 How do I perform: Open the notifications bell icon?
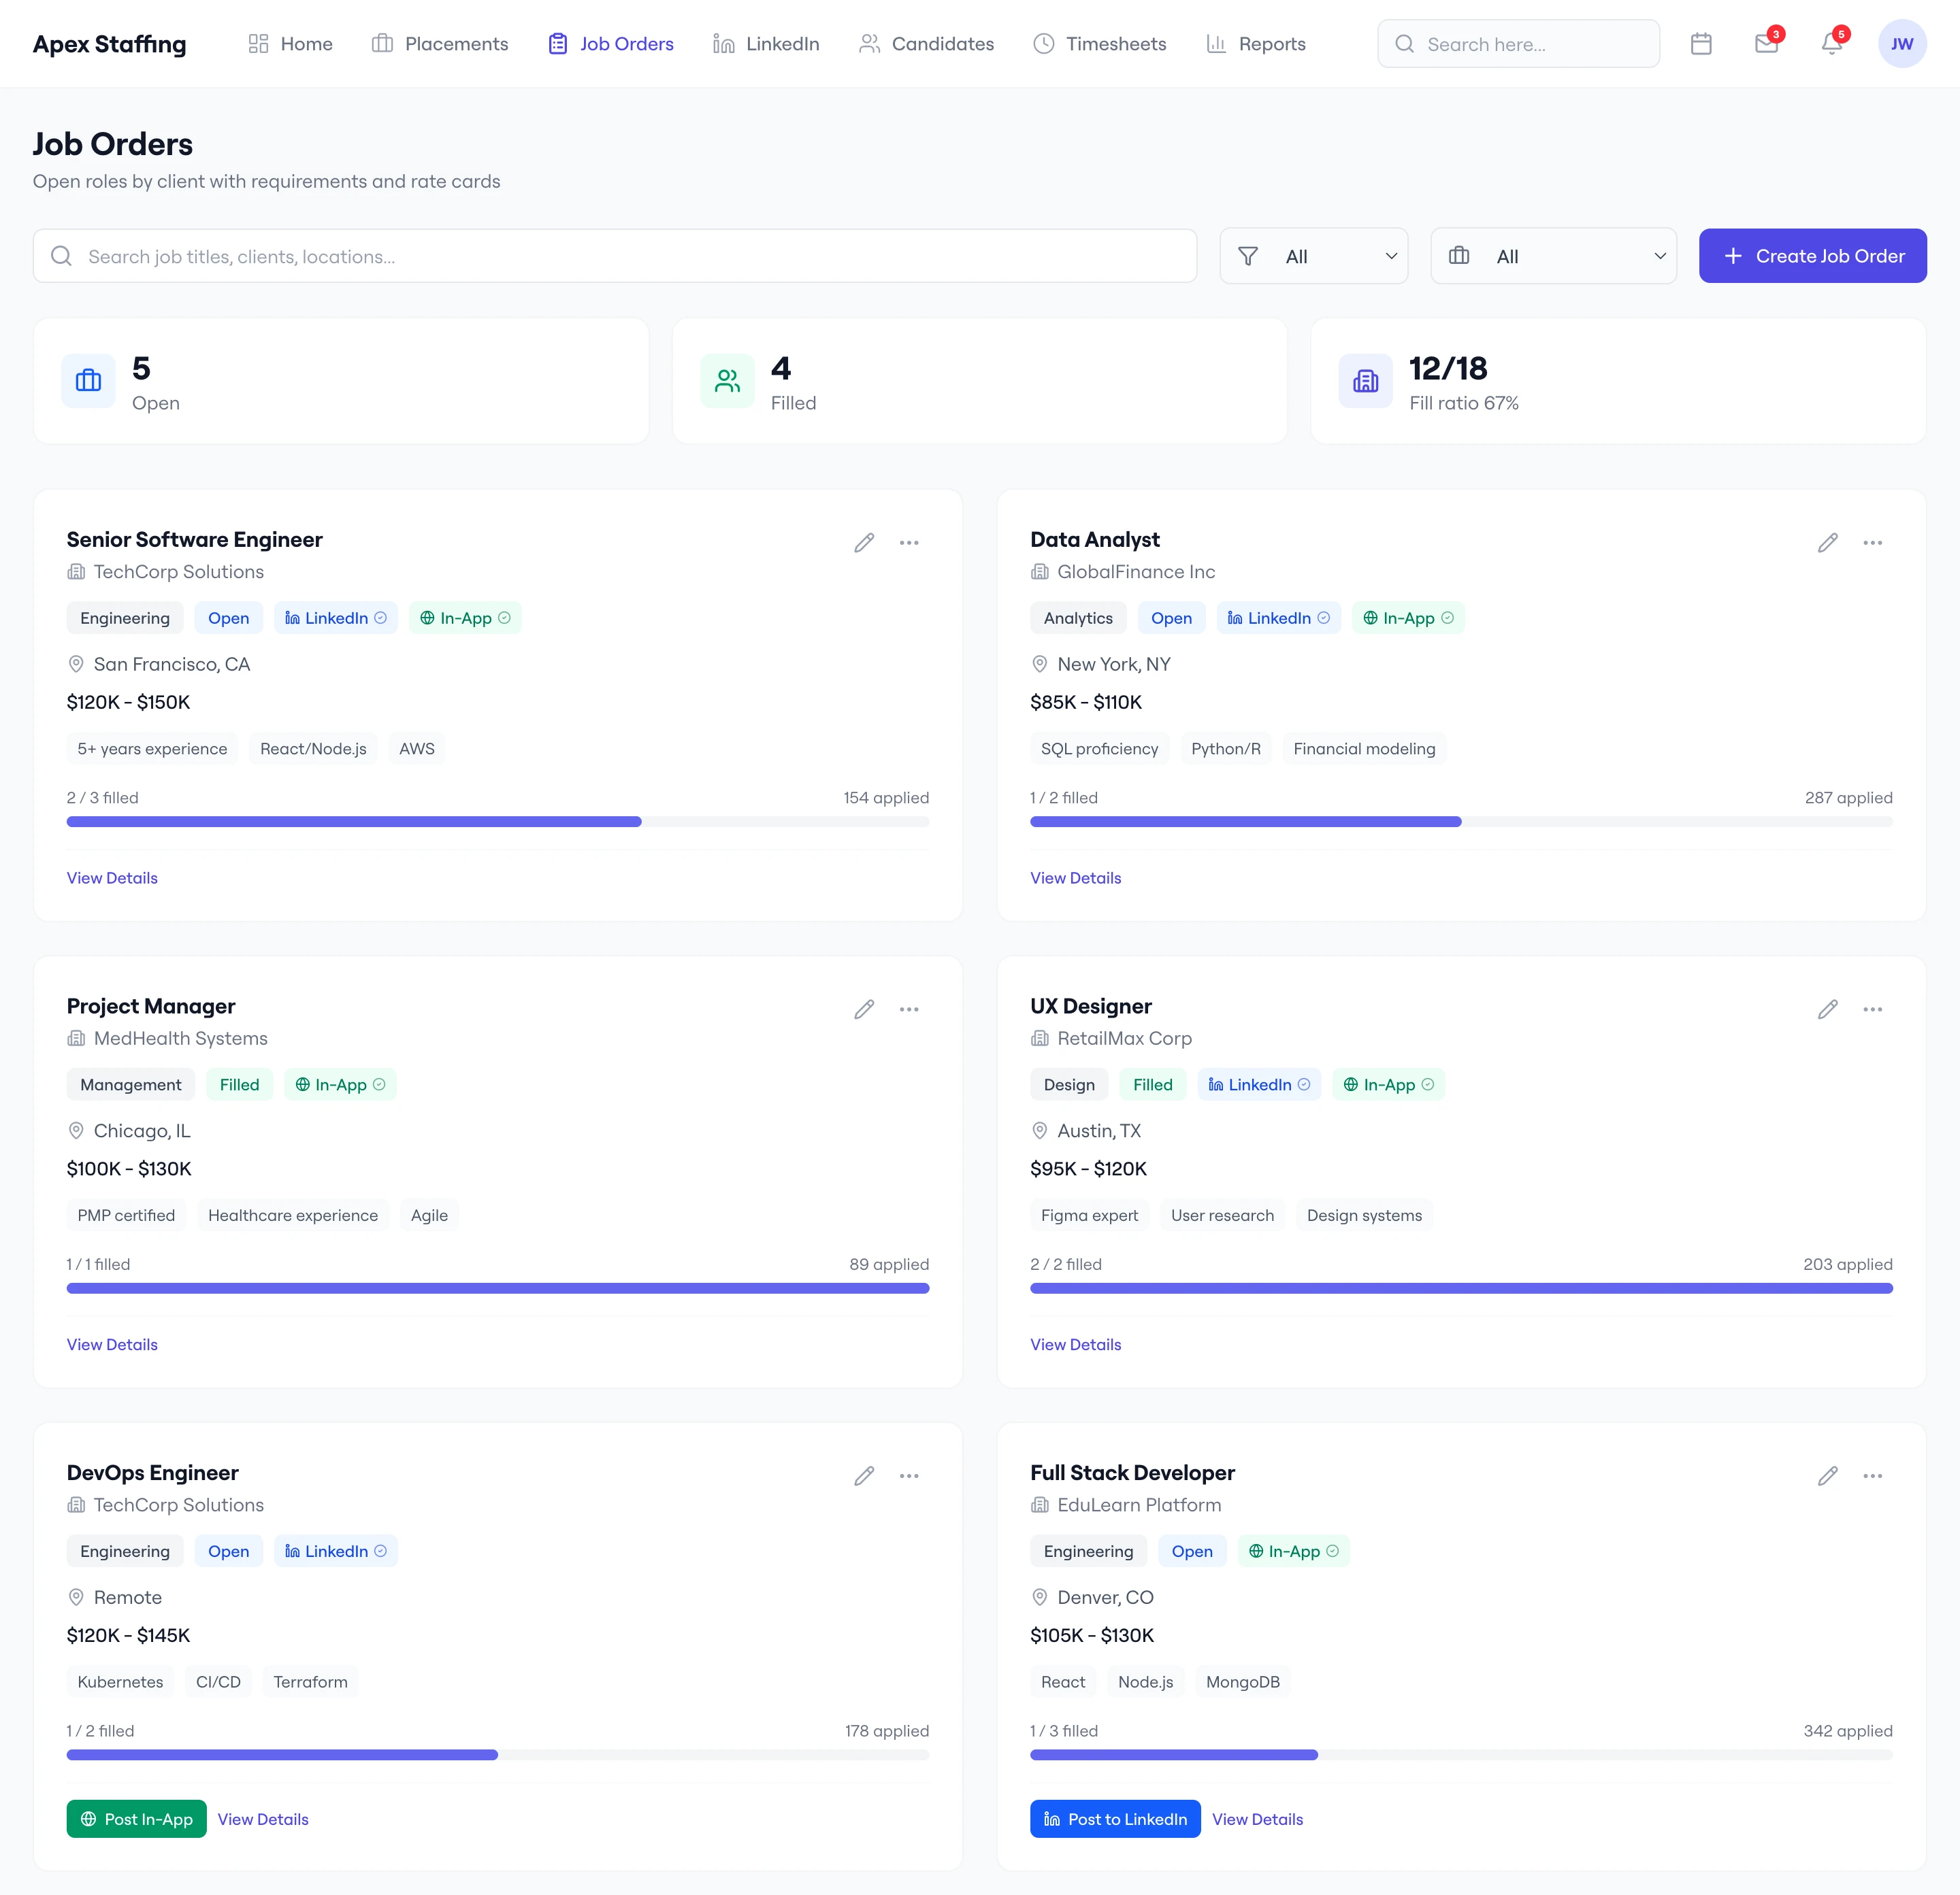click(1831, 44)
